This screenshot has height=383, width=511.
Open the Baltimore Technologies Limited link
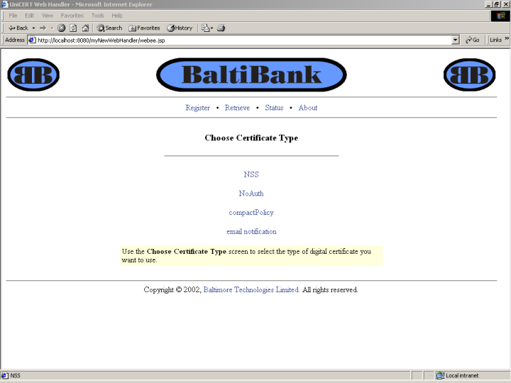pyautogui.click(x=251, y=290)
